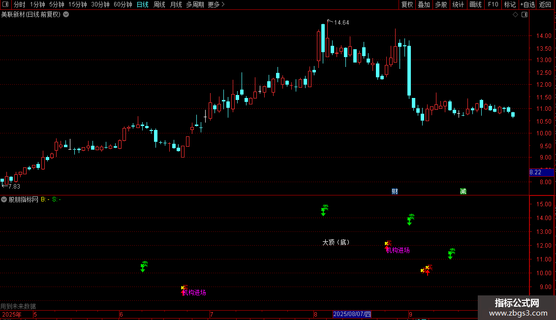Viewport: 556px width, 320px height.
Task: Toggle the side panel window icon
Action: pyautogui.click(x=525, y=15)
